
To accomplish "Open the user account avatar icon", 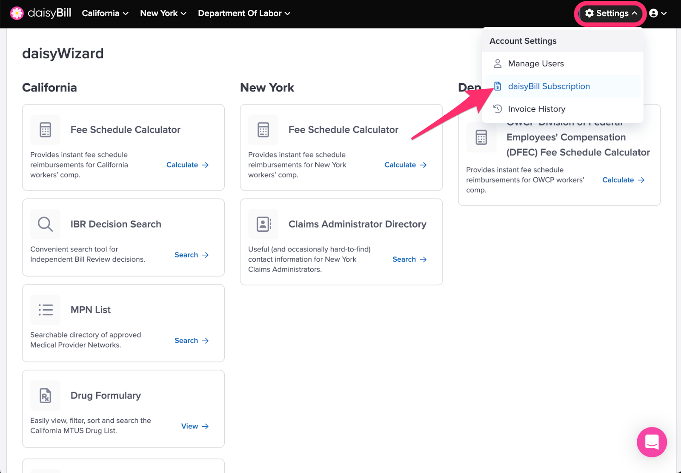I will pyautogui.click(x=654, y=13).
